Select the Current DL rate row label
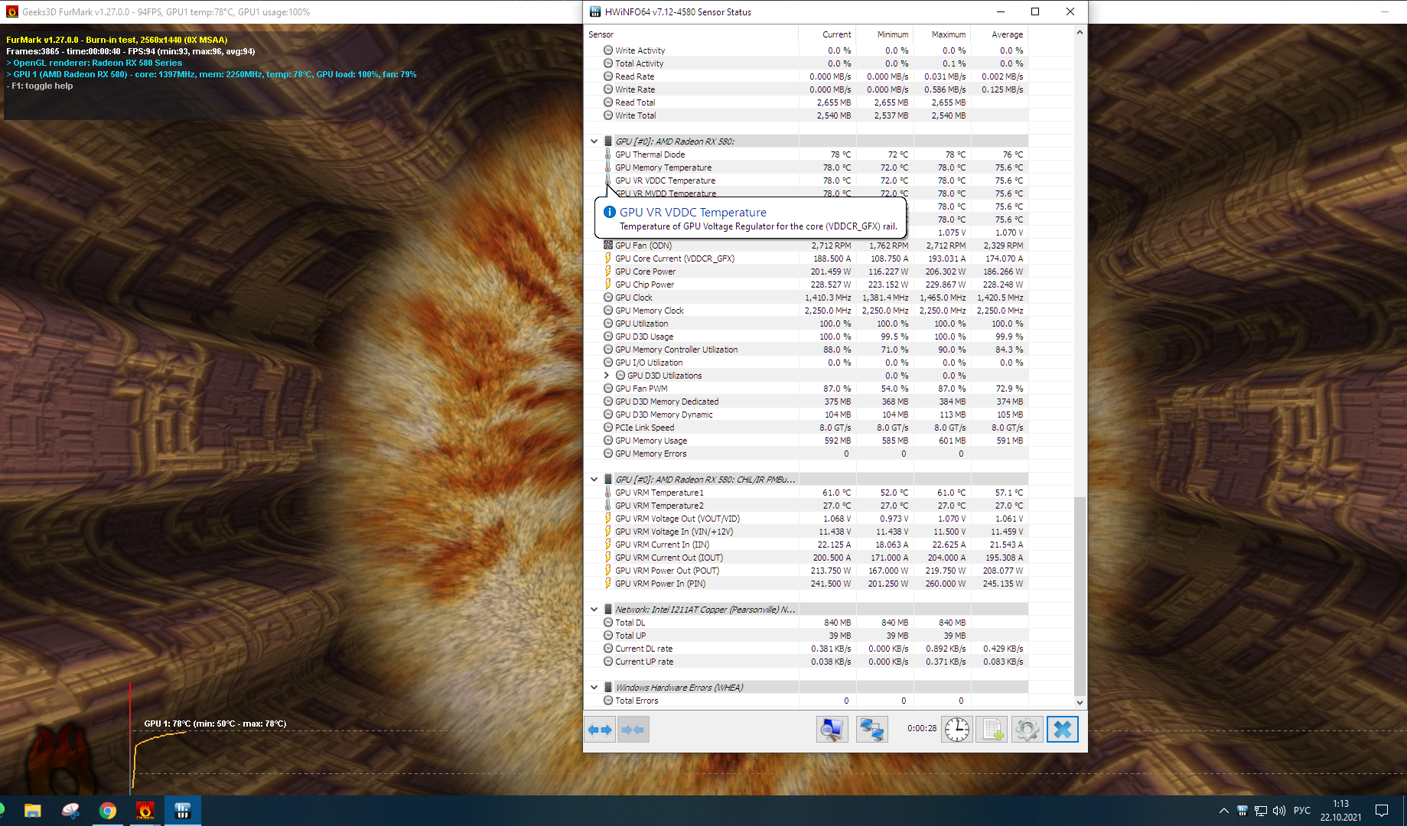 click(x=643, y=649)
